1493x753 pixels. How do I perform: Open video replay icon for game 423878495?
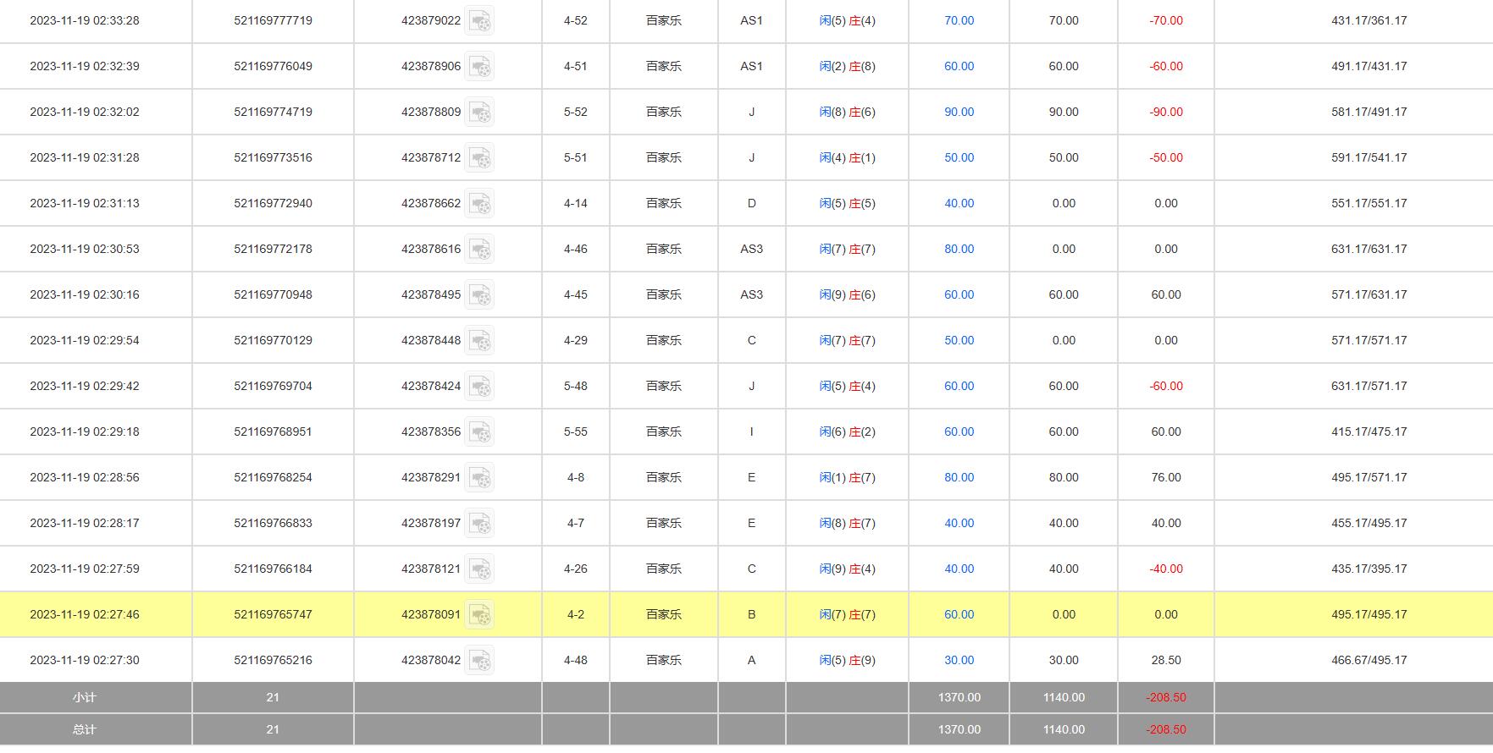[479, 294]
